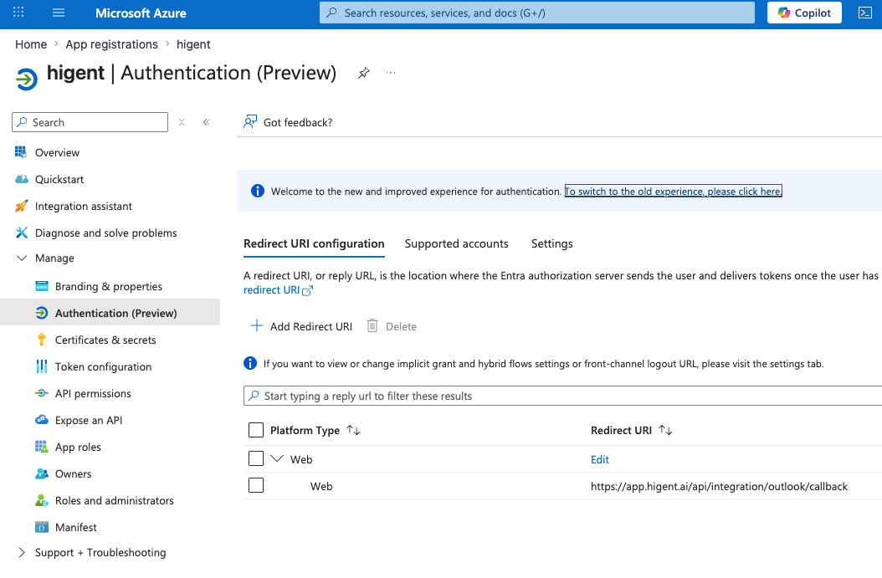This screenshot has width=882, height=578.
Task: Click the Add Redirect URI label
Action: (x=311, y=326)
